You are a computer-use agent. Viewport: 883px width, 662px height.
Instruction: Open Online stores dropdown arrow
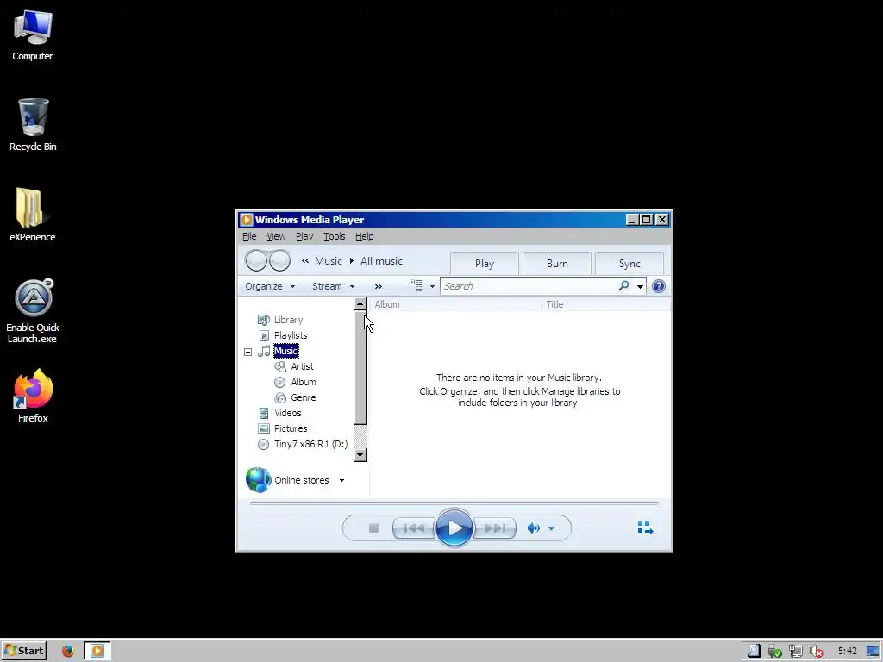[341, 480]
